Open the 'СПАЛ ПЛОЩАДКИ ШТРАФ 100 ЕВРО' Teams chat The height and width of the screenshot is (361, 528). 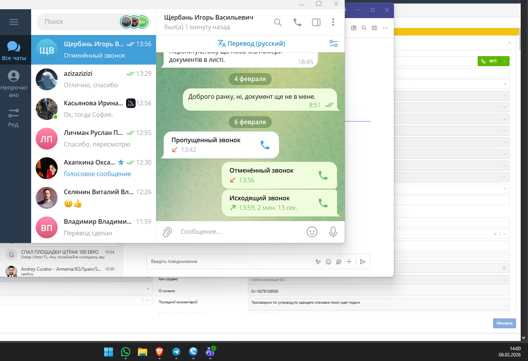(61, 255)
